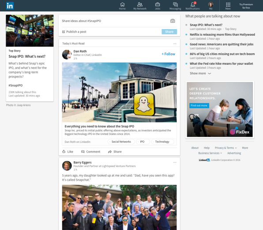The image size is (263, 230).
Task: Expand Business Services footer dropdown
Action: point(210,153)
